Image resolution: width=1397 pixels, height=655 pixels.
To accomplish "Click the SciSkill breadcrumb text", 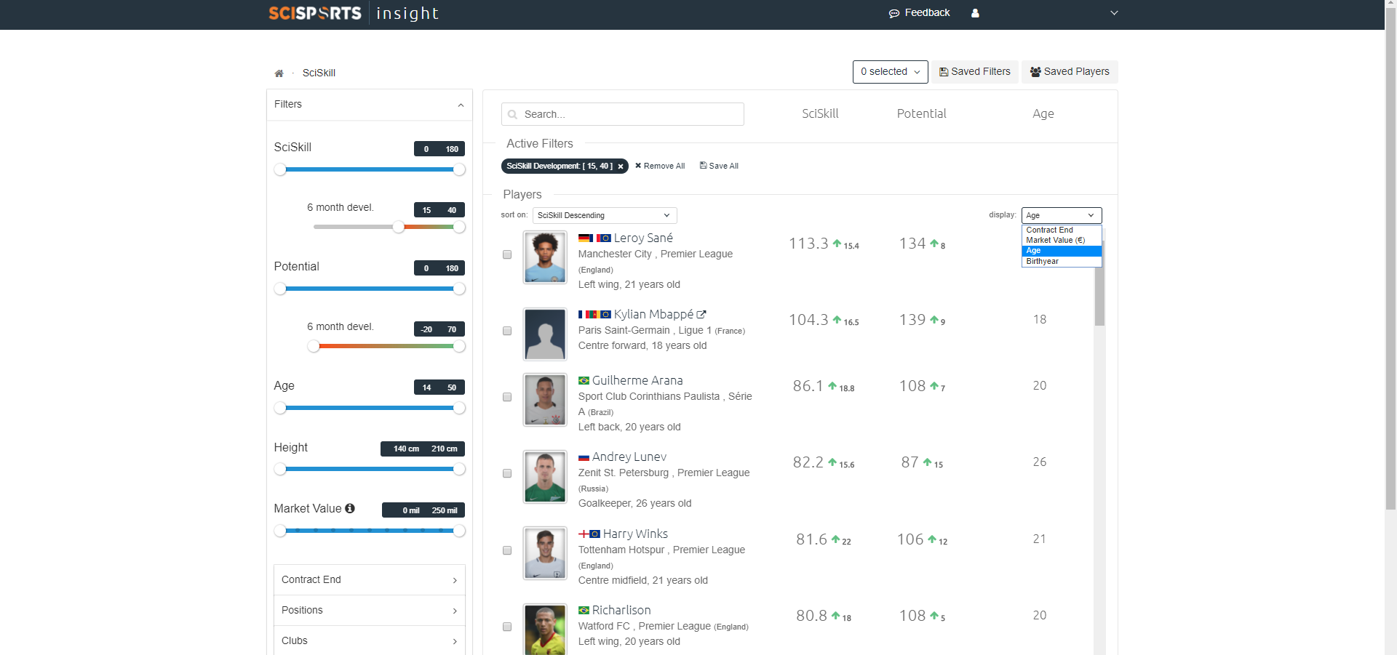I will click(x=319, y=73).
